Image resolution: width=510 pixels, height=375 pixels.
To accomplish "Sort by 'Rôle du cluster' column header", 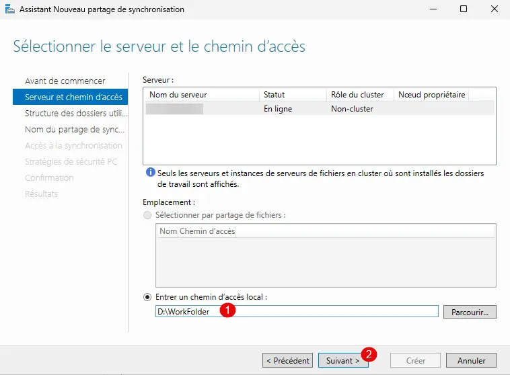I will [360, 95].
